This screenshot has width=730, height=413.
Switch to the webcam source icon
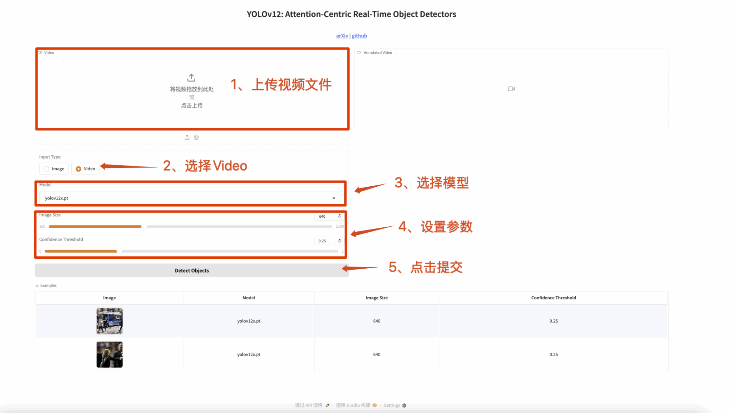pyautogui.click(x=196, y=137)
